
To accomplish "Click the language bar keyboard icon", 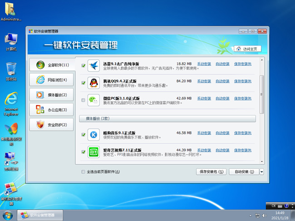I will (280, 206).
